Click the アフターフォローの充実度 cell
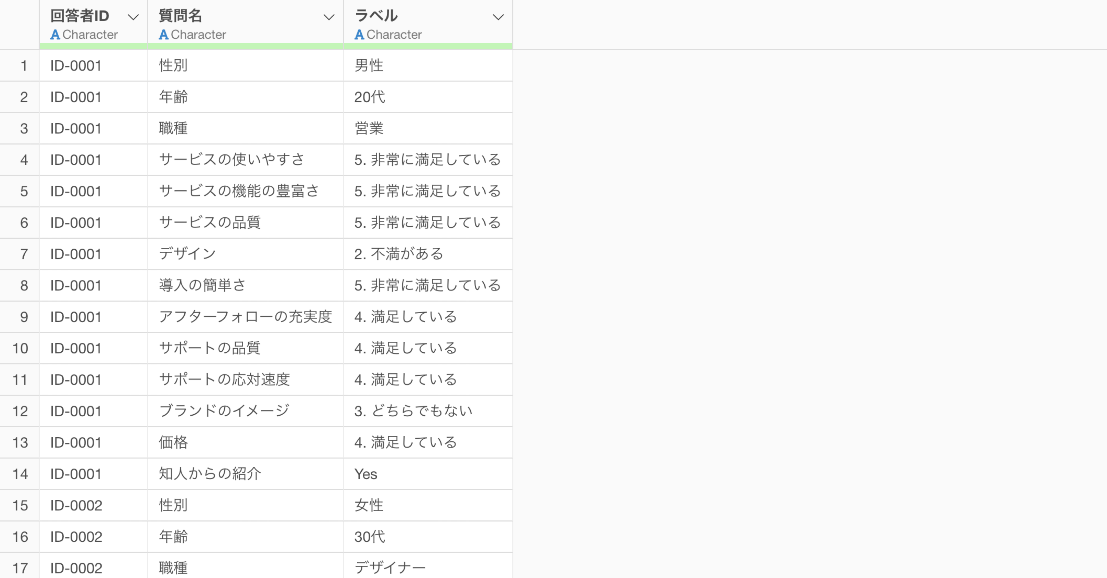The image size is (1107, 578). (245, 317)
